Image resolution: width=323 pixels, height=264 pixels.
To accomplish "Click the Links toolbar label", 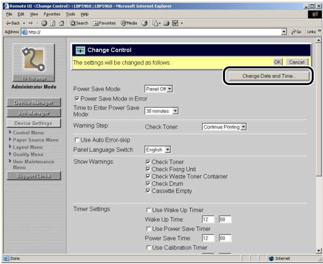I will pyautogui.click(x=311, y=32).
